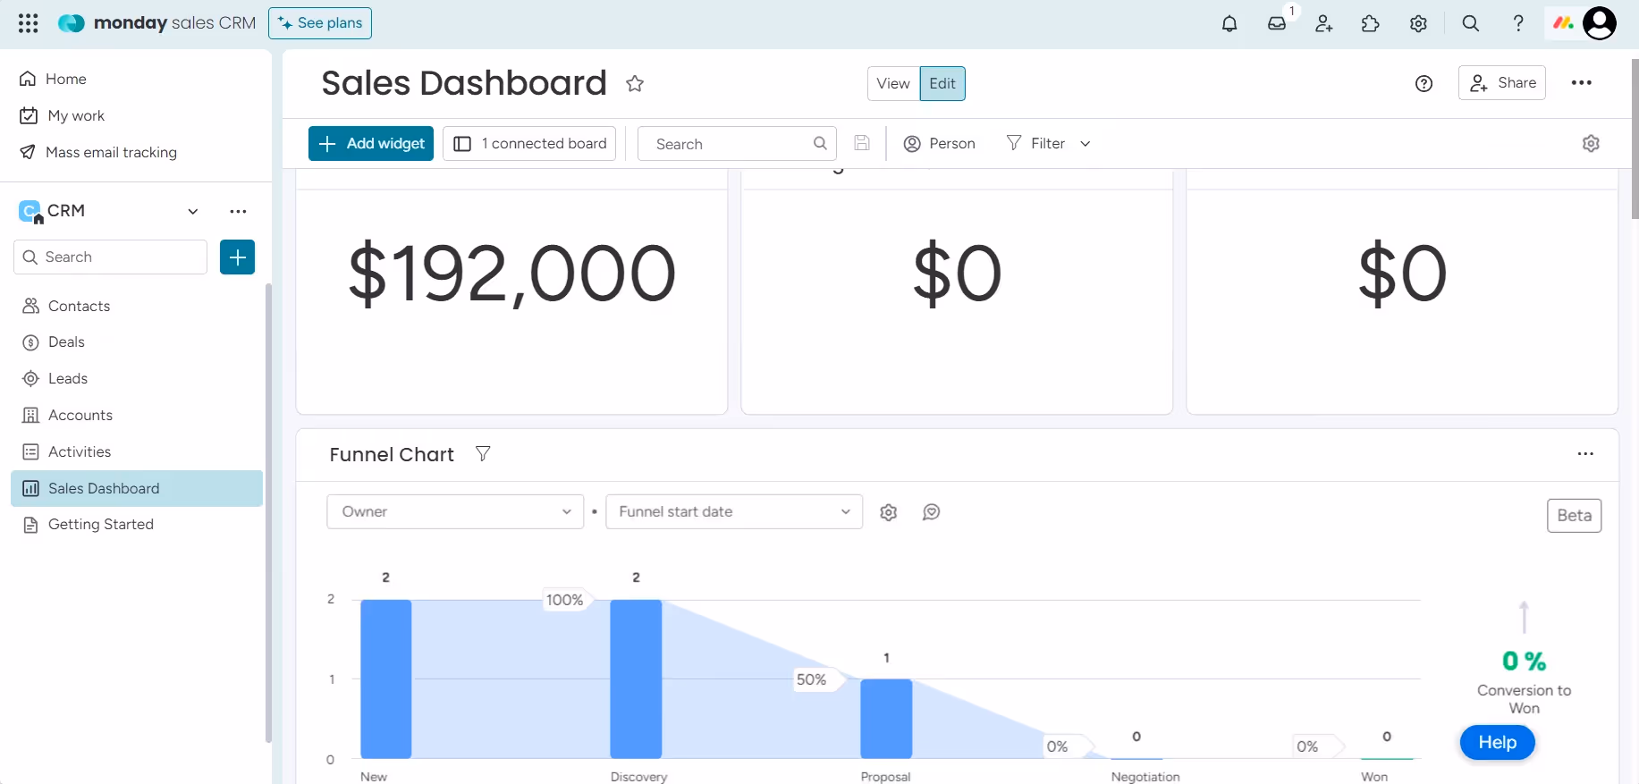Click the Proposal stage funnel bar
The width and height of the screenshot is (1639, 784).
coord(886,719)
